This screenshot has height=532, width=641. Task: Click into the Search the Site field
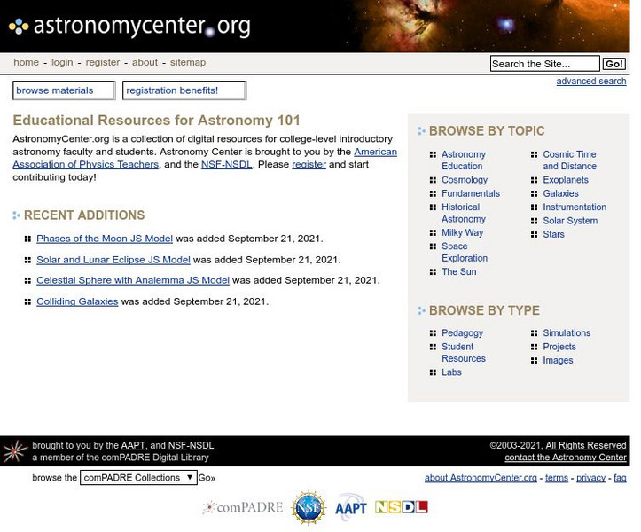pos(544,64)
